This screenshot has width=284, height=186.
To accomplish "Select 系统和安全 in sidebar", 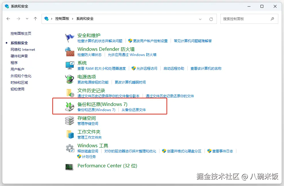I will [x=19, y=43].
